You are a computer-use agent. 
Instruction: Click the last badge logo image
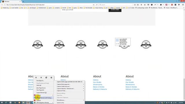[x=146, y=44]
